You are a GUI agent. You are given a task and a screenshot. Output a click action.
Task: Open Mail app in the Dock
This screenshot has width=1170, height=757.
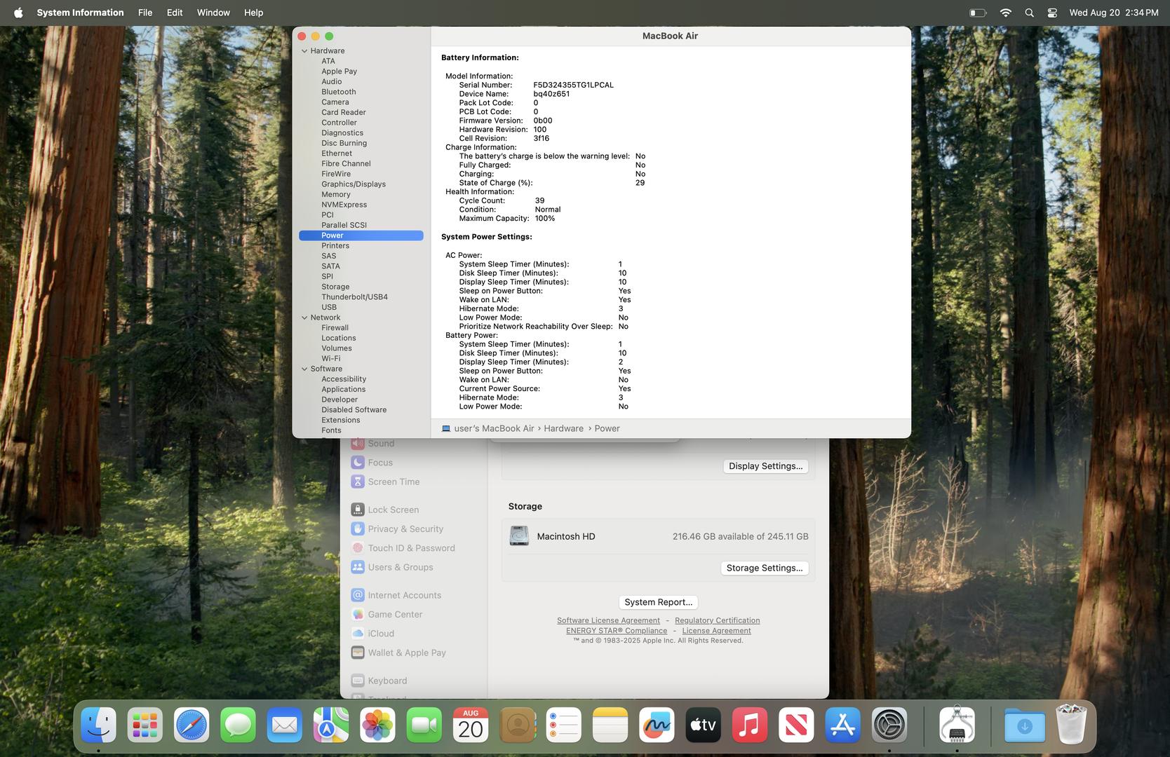284,725
